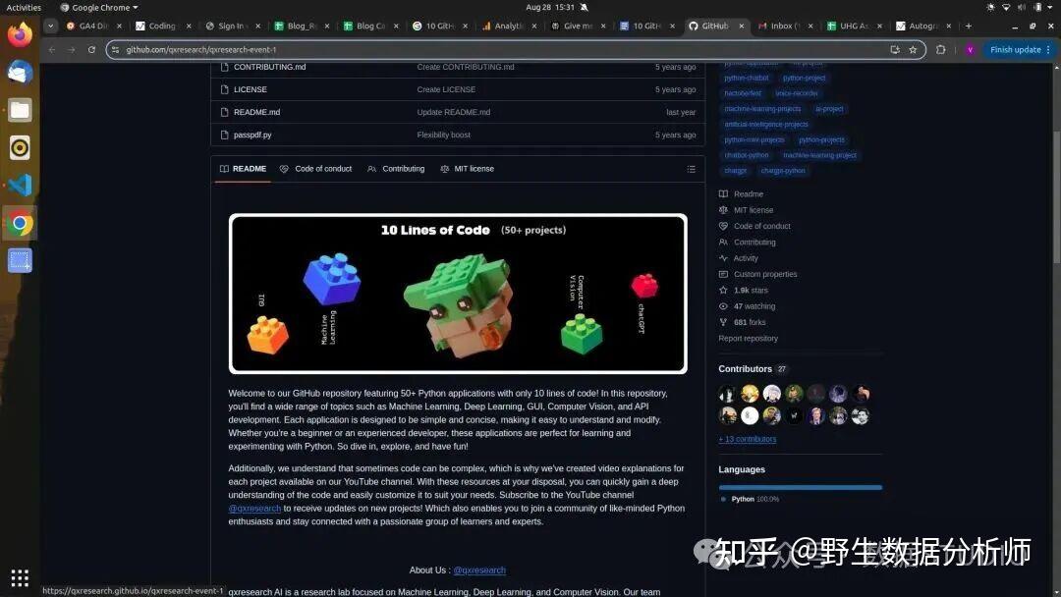Open the Chrome profile menu
Image resolution: width=1061 pixels, height=597 pixels.
pyautogui.click(x=972, y=49)
